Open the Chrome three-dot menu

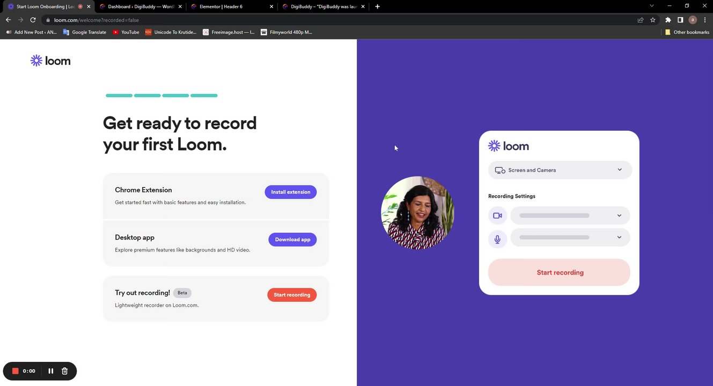[x=705, y=20]
